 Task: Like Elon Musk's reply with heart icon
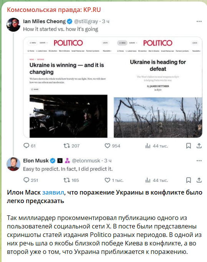coord(108,180)
